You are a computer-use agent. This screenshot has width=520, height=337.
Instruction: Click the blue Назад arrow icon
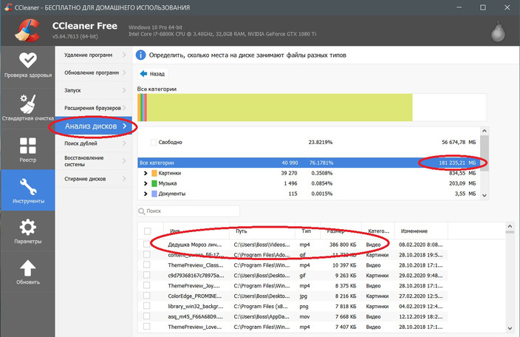(x=145, y=74)
